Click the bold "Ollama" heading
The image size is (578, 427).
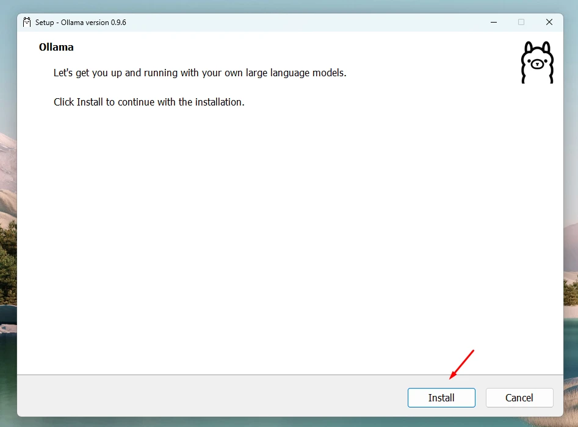[56, 47]
